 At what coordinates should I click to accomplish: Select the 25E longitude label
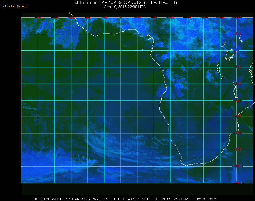point(205,18)
